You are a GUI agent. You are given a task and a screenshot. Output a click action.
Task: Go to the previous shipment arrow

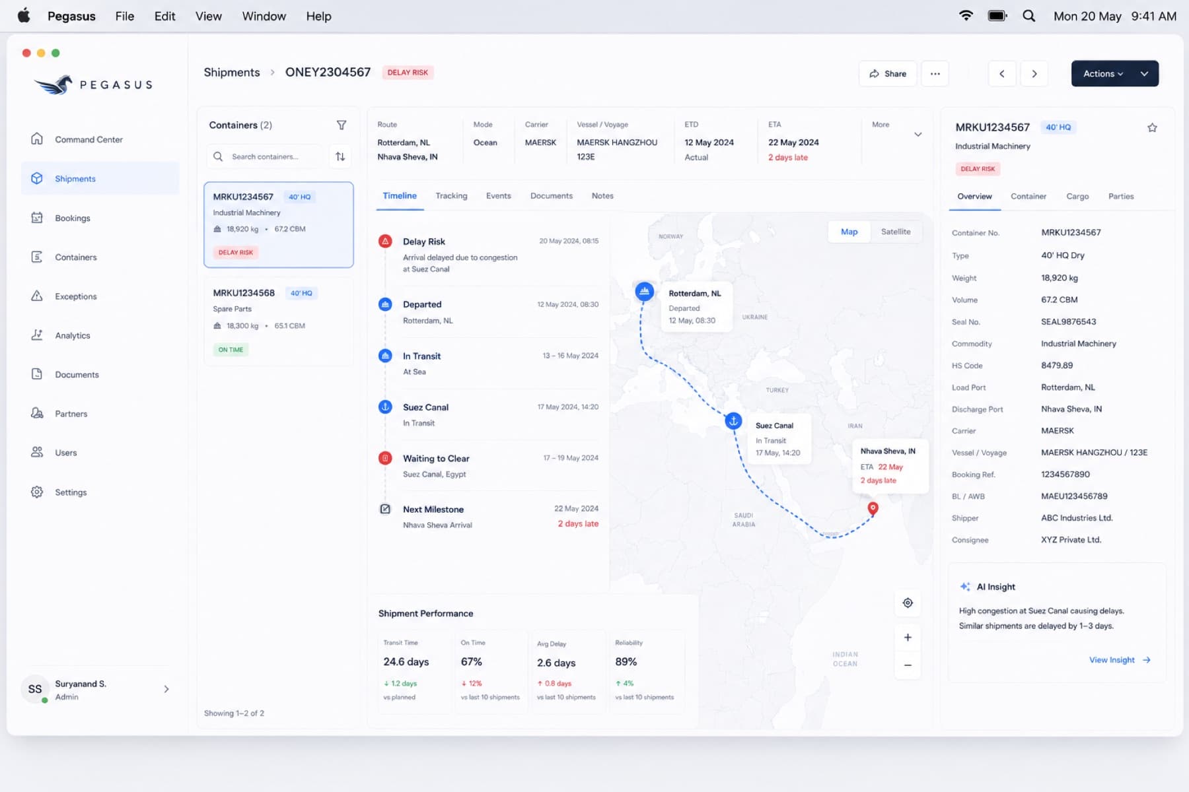(1002, 74)
